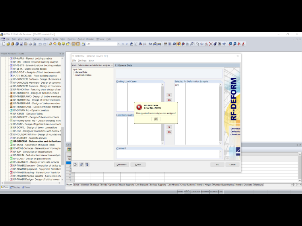Click the Save floppy disk toolbar icon

tap(21, 44)
